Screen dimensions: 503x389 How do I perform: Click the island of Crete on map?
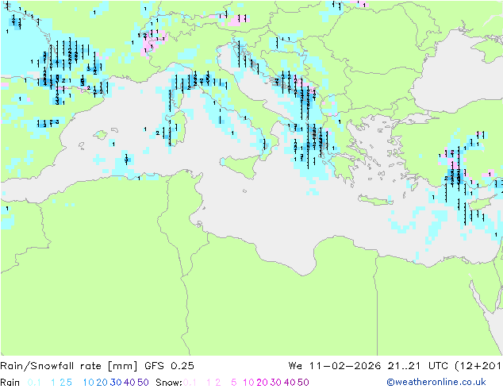375,199
